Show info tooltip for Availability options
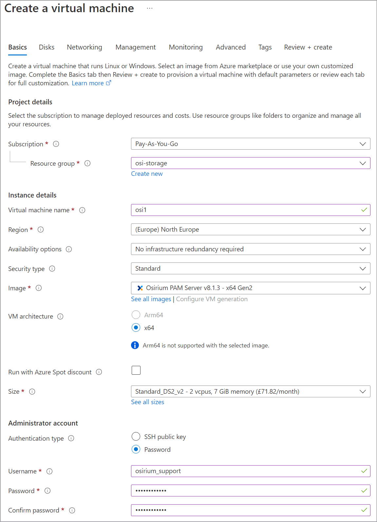Image resolution: width=377 pixels, height=522 pixels. click(x=69, y=249)
